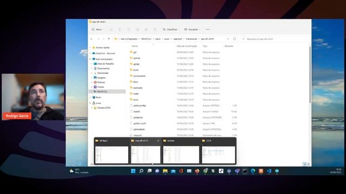The image size is (346, 194).
Task: Expand OneDrive - Personal tree chevron
Action: [90, 53]
